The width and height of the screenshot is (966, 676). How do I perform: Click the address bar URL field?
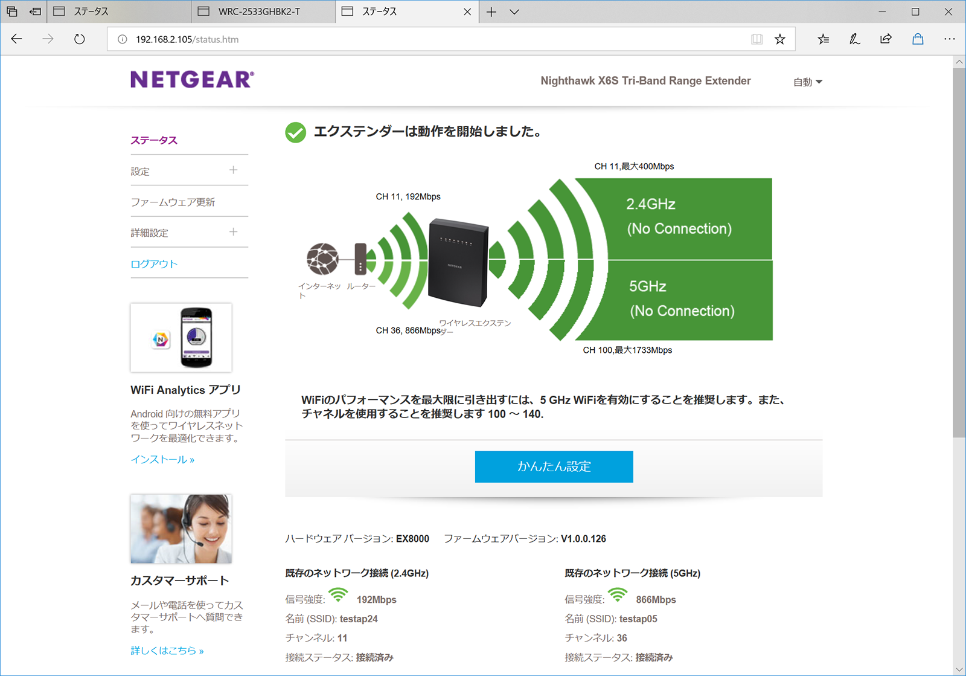point(423,39)
